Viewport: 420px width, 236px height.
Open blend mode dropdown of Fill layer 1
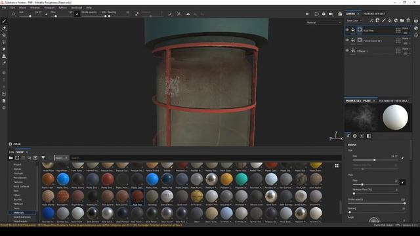[x=406, y=49]
